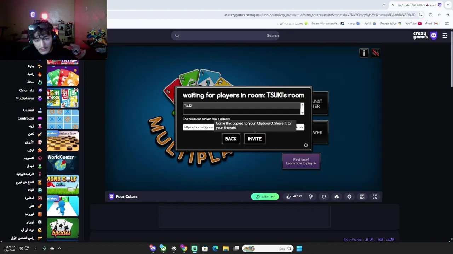Viewport: 453px width, 254px height.
Task: Click the cloud save icon
Action: tap(337, 196)
